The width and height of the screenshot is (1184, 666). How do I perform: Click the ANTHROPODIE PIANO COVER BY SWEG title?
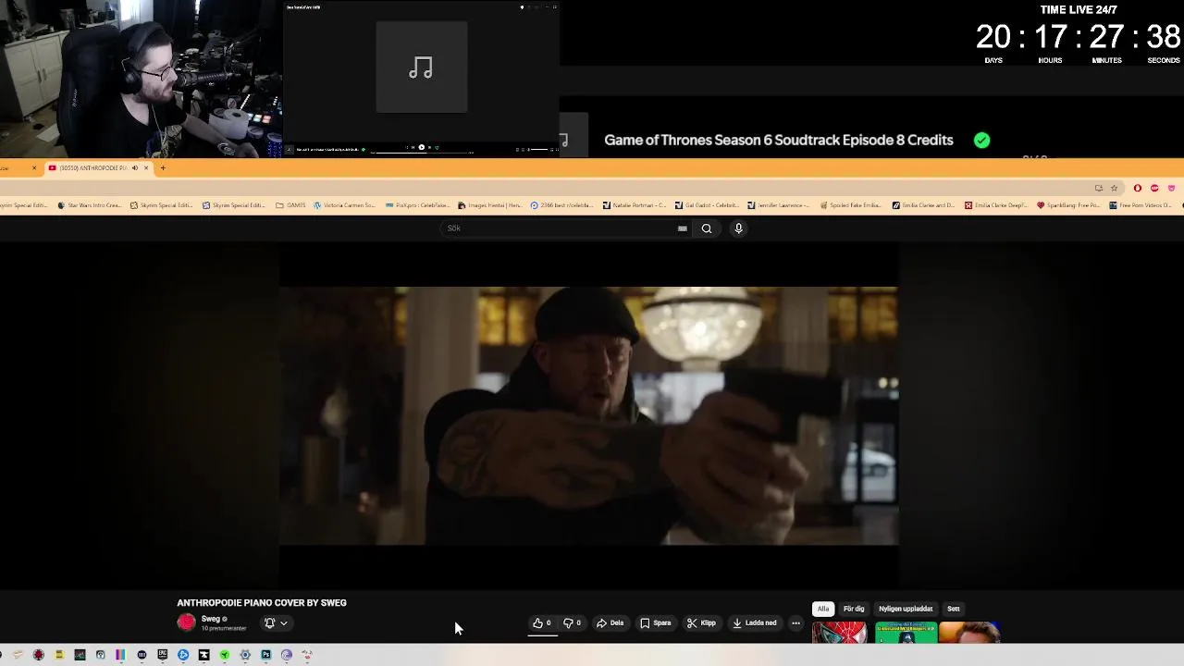coord(262,602)
